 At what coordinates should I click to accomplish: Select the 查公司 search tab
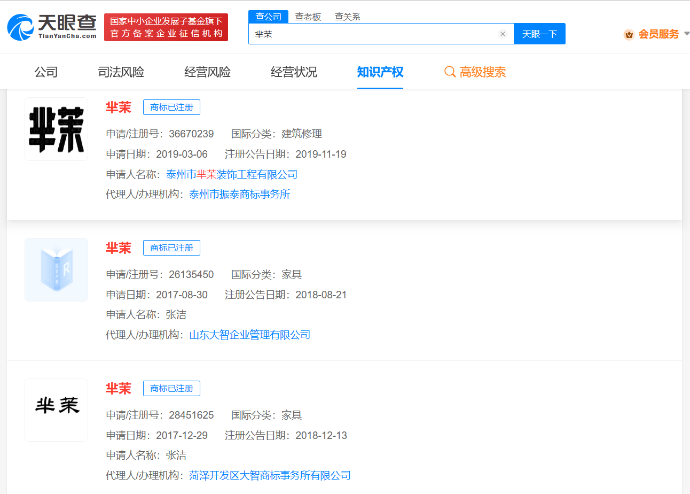[x=268, y=17]
